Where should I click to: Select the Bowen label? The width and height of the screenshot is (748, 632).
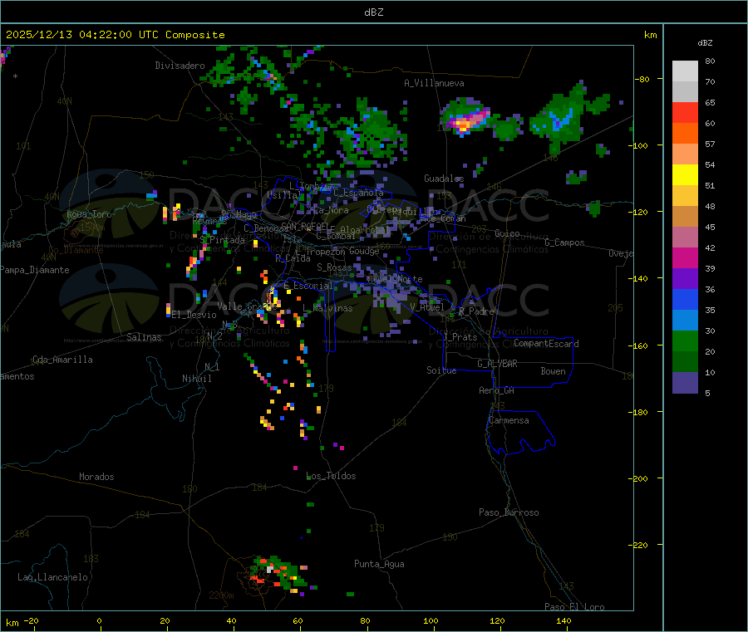(554, 371)
